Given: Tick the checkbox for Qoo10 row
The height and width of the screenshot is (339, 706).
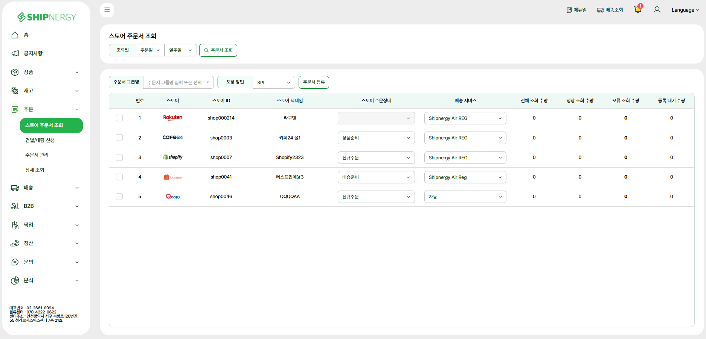Looking at the screenshot, I should click(119, 197).
